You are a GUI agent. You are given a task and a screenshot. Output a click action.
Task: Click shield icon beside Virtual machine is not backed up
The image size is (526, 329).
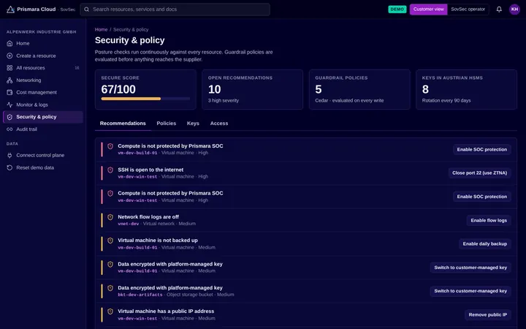pos(110,241)
